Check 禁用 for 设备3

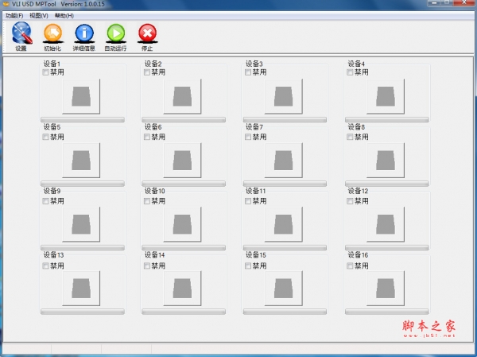click(x=248, y=72)
